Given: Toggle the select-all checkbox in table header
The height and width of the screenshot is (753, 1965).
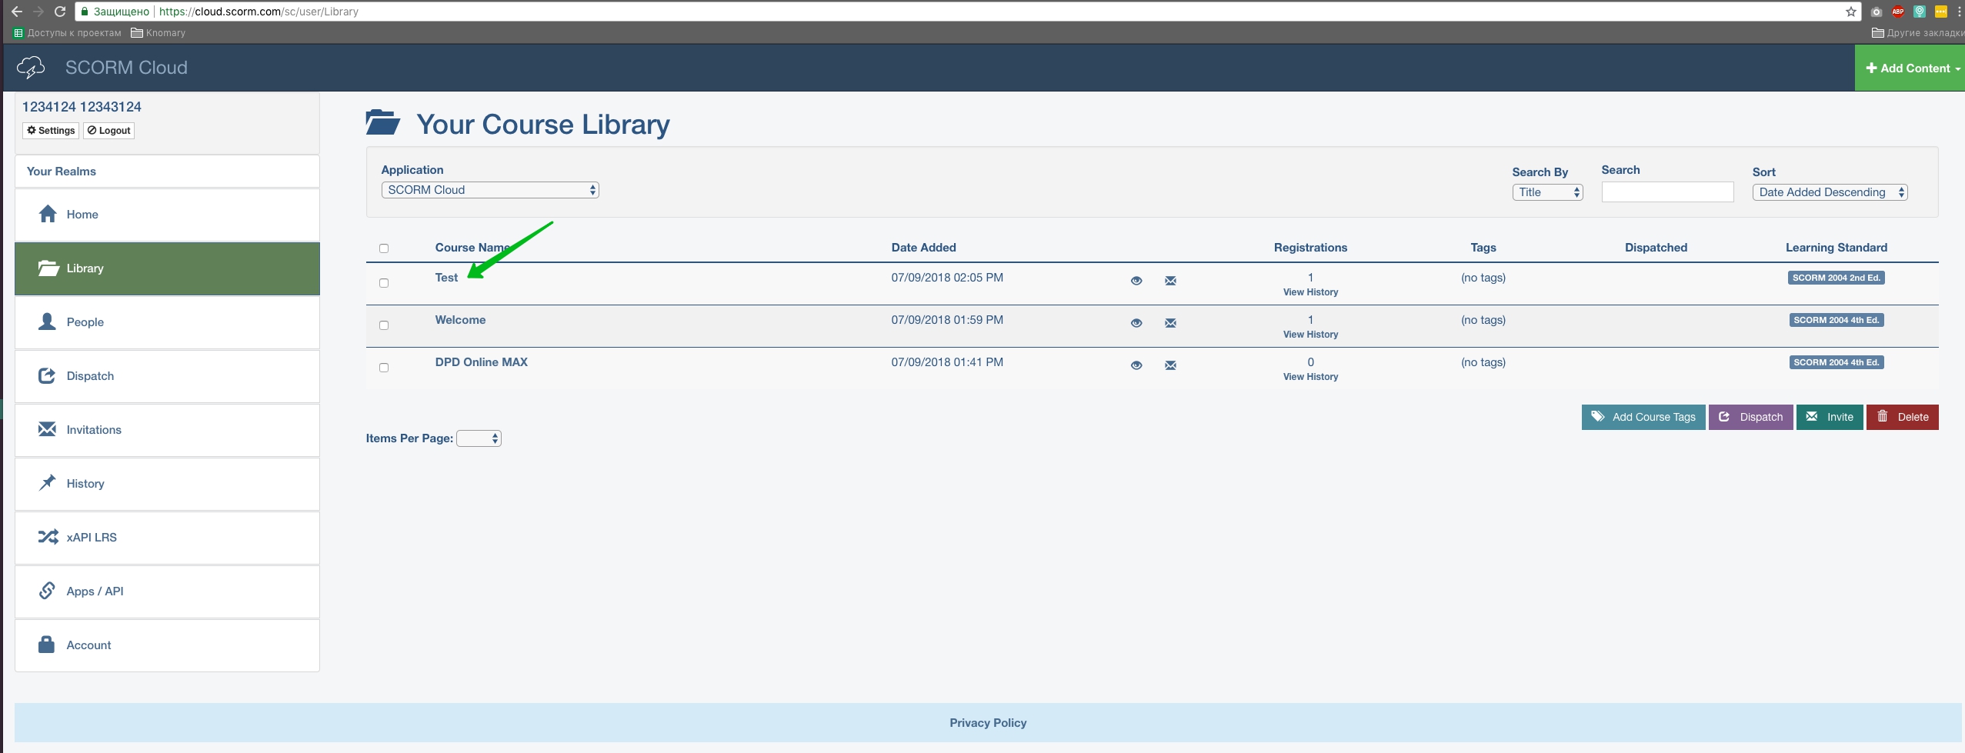Looking at the screenshot, I should pos(384,248).
